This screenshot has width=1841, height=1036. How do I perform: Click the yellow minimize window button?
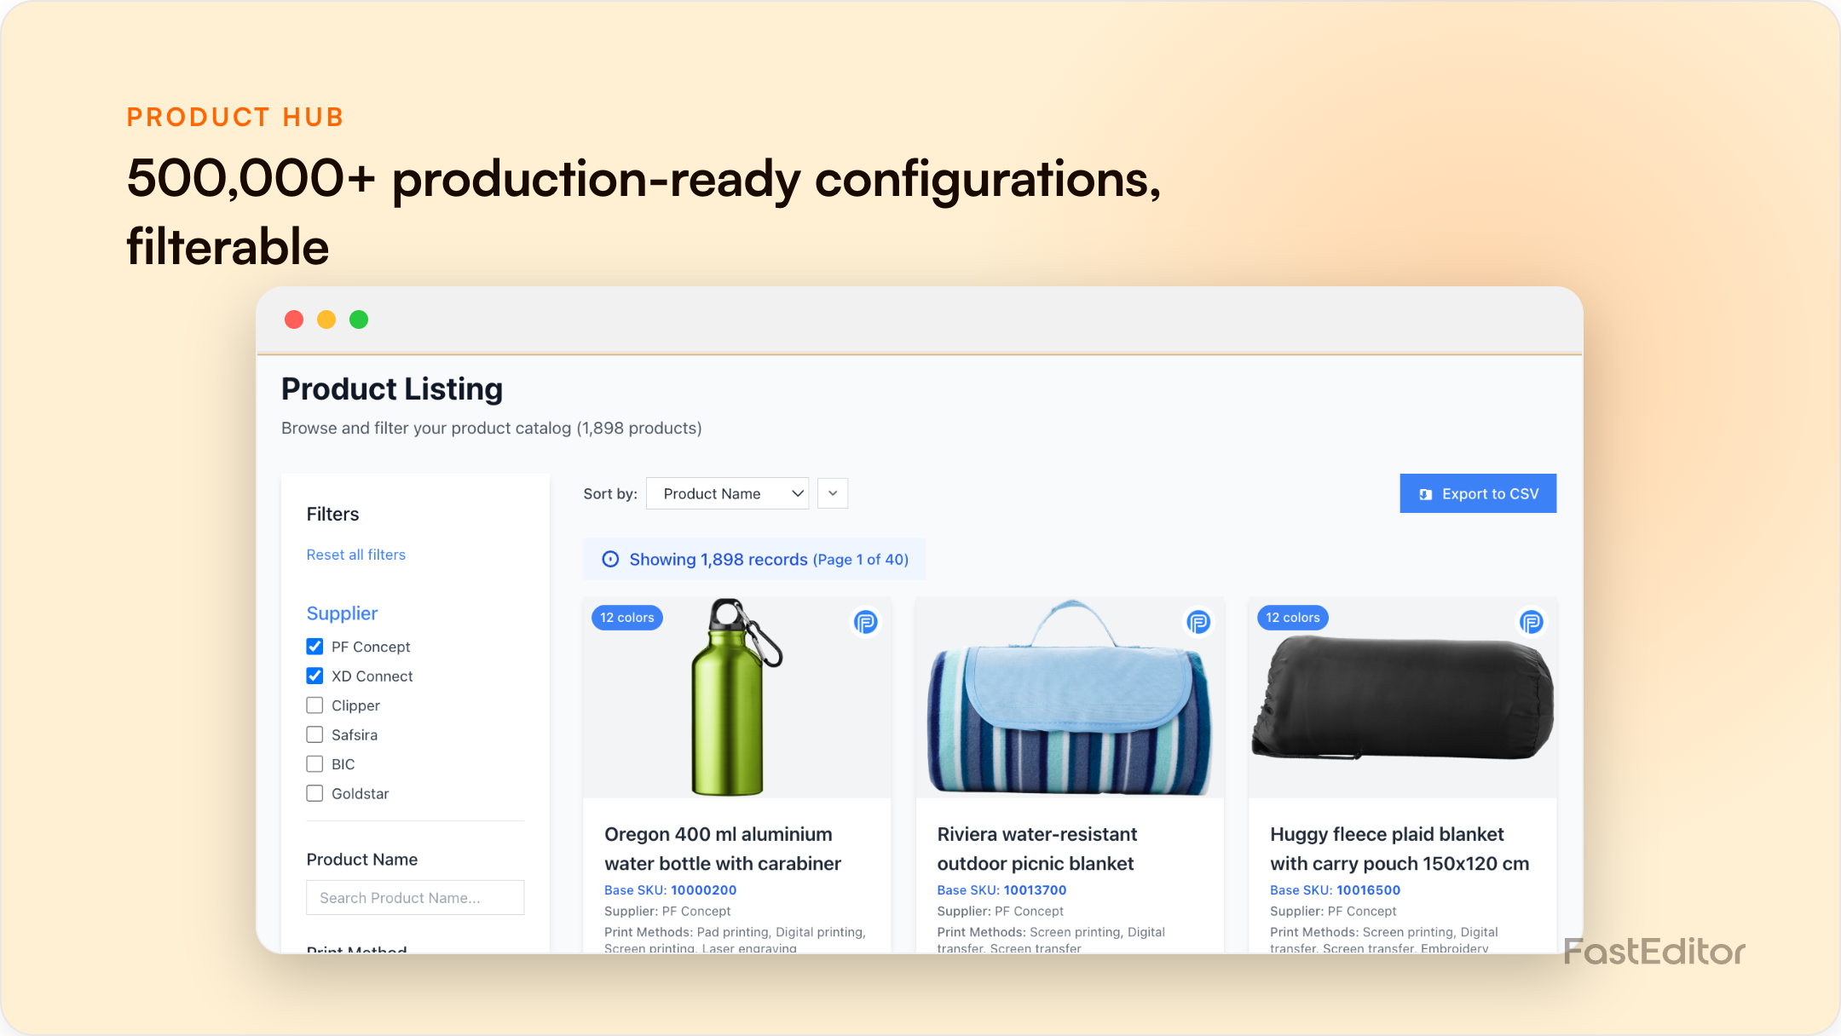pyautogui.click(x=326, y=319)
